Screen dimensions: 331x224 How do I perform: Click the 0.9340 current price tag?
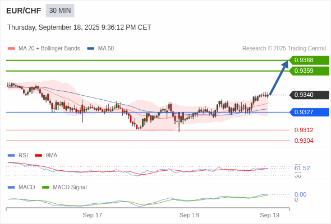point(309,95)
